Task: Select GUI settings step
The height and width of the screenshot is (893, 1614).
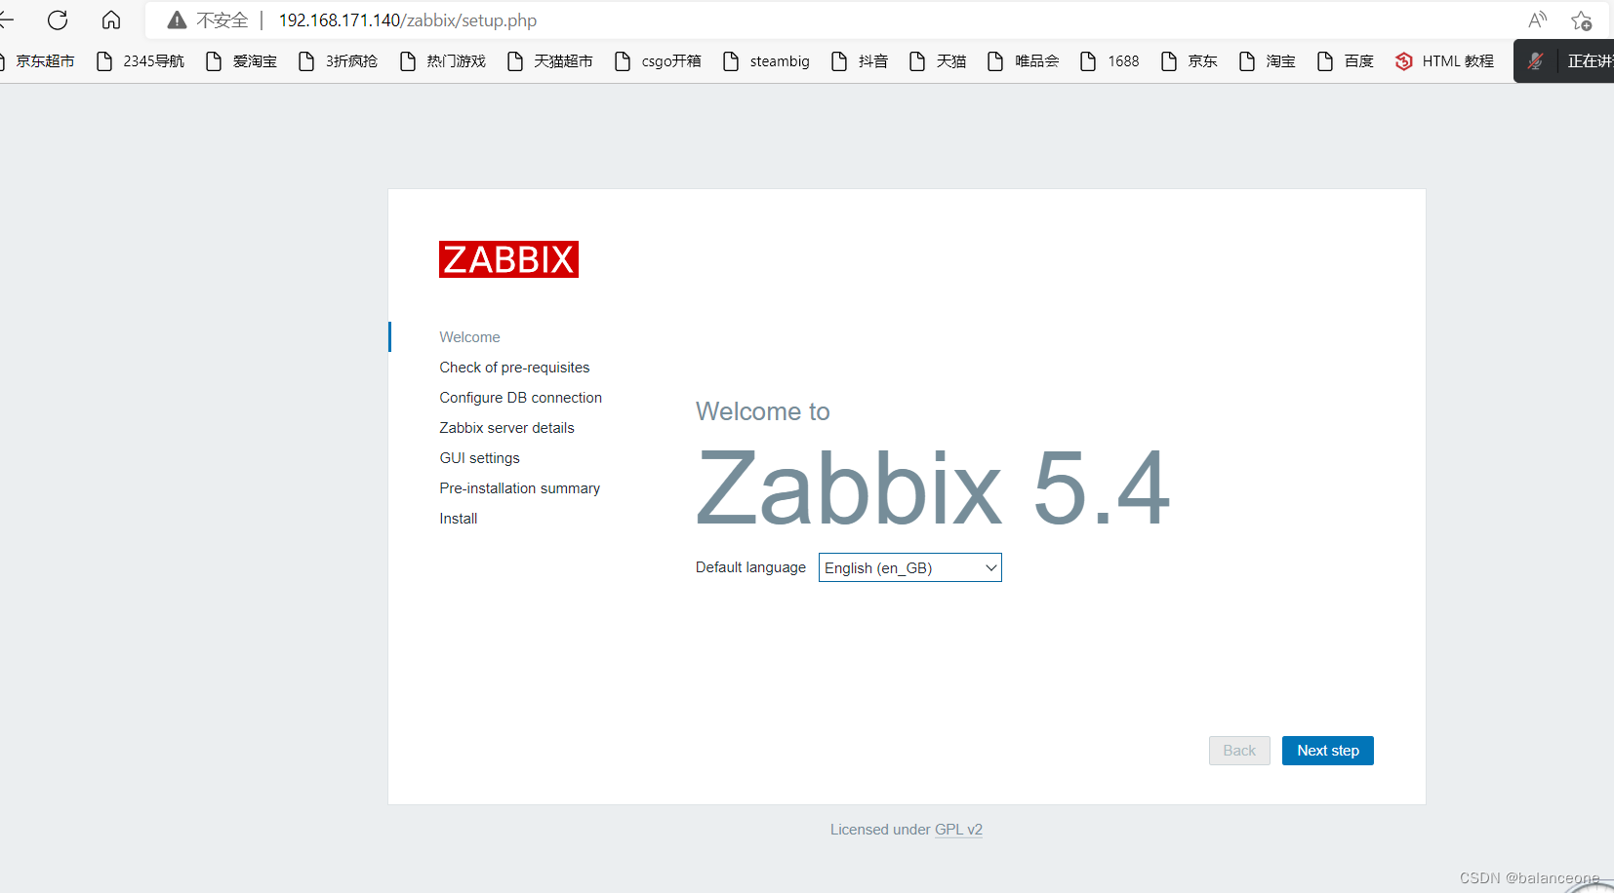Action: [x=479, y=458]
